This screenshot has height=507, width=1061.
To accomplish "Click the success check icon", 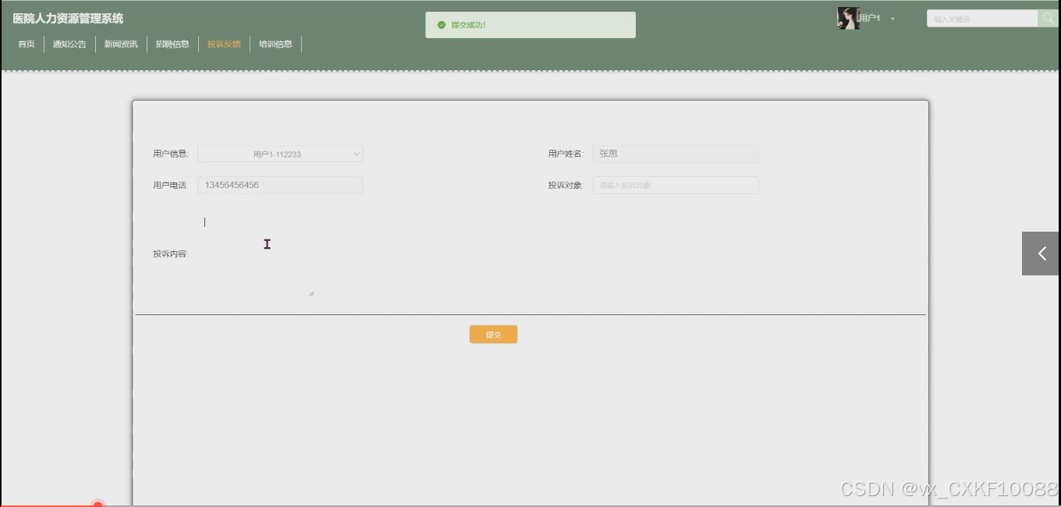I will tap(442, 25).
